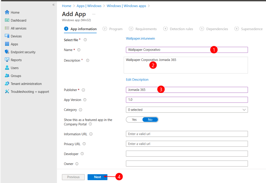Open the ellipsis menu next to Add App

pyautogui.click(x=94, y=14)
